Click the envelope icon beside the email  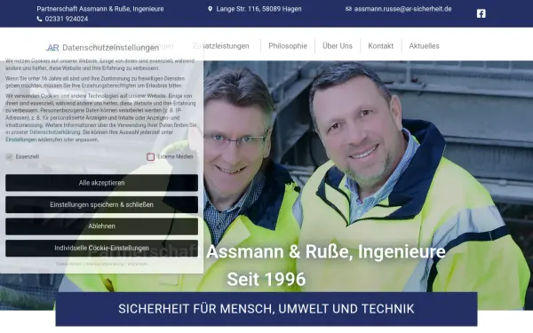348,9
